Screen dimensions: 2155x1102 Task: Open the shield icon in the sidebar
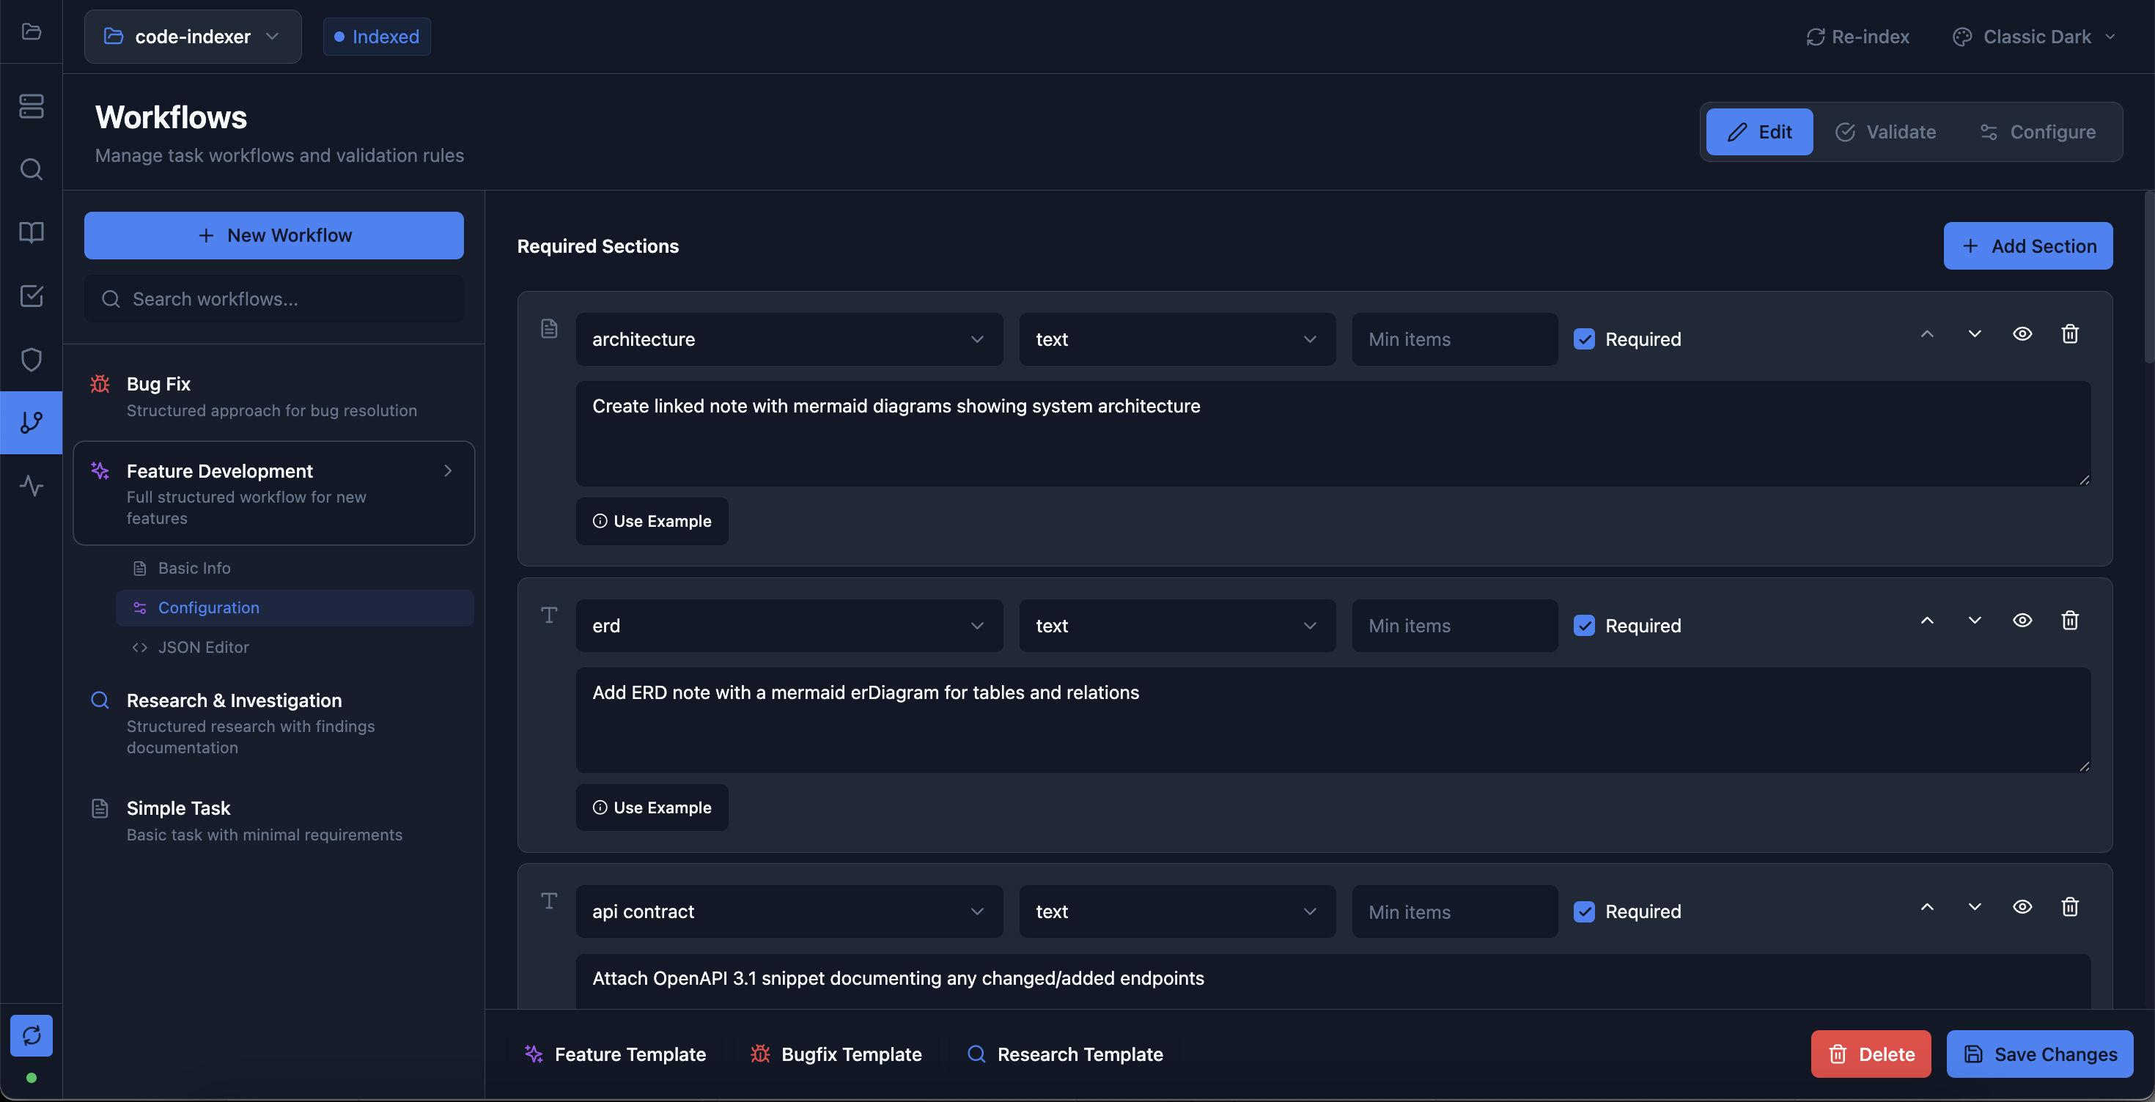31,360
